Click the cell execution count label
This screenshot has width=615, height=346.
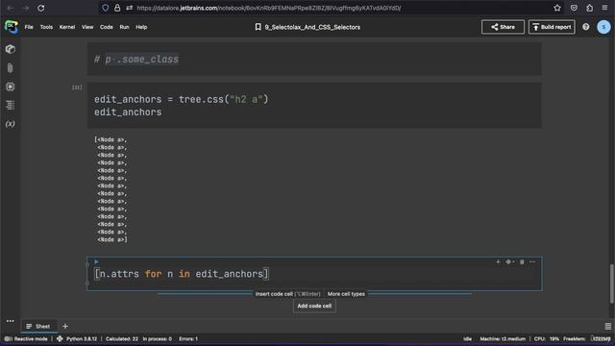pos(77,87)
